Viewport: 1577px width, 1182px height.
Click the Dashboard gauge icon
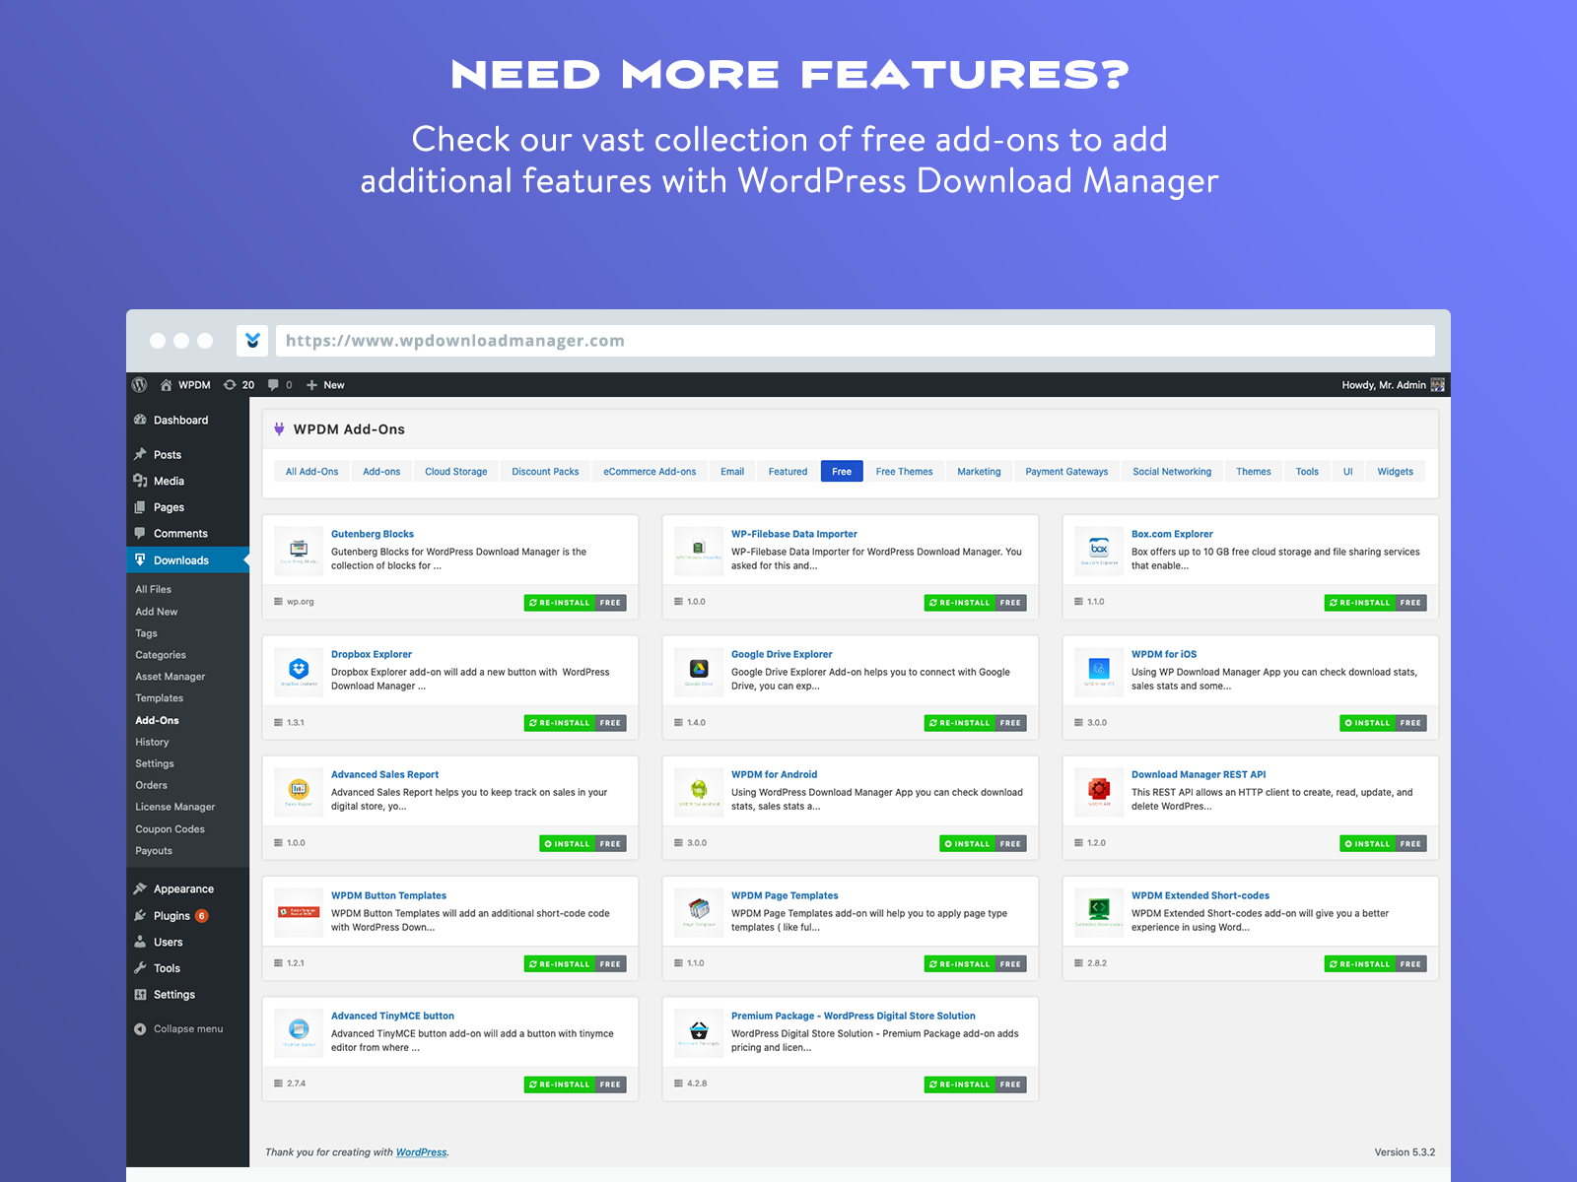(140, 420)
